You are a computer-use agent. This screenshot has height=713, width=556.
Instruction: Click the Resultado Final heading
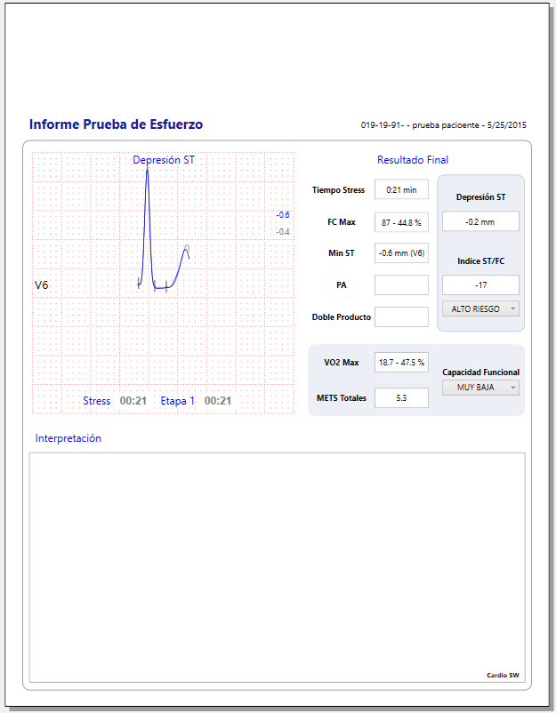tap(413, 160)
